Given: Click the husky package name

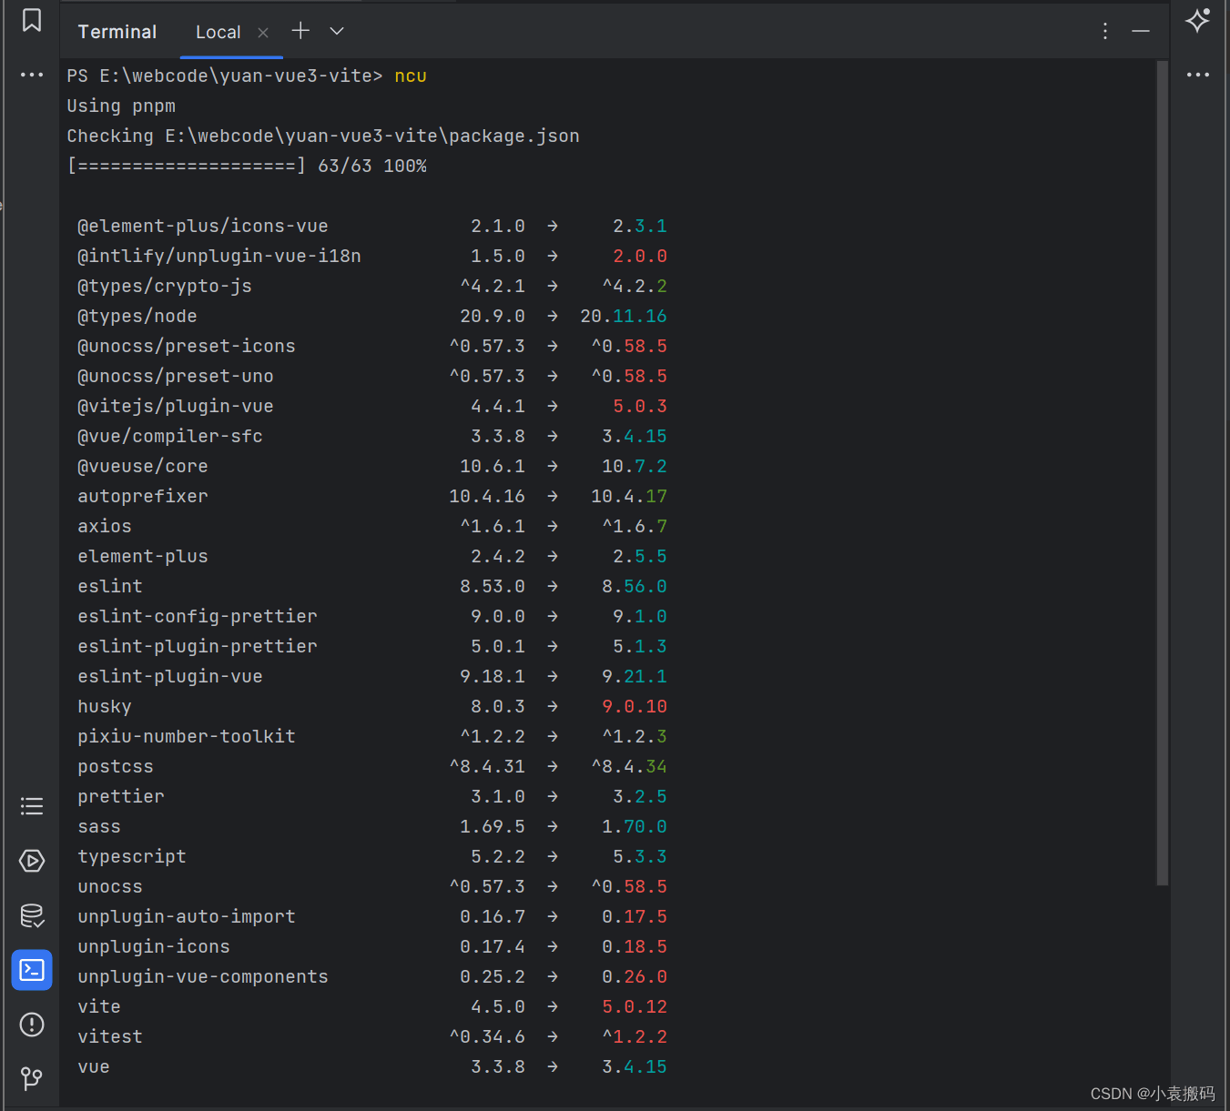Looking at the screenshot, I should pos(105,706).
